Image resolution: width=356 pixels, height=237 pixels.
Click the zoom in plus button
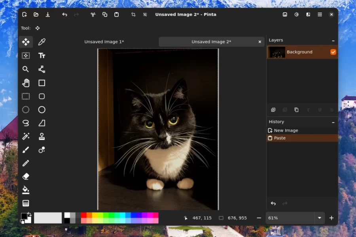click(331, 218)
